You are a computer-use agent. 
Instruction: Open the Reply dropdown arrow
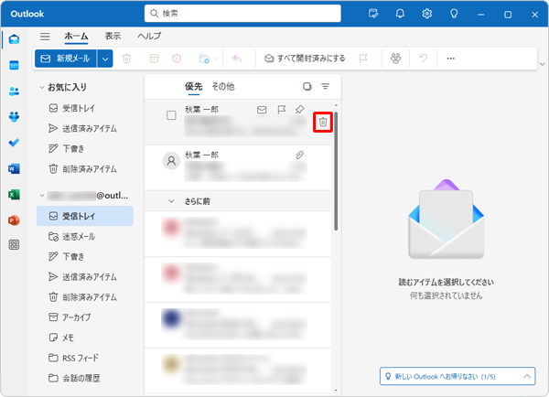pyautogui.click(x=249, y=59)
